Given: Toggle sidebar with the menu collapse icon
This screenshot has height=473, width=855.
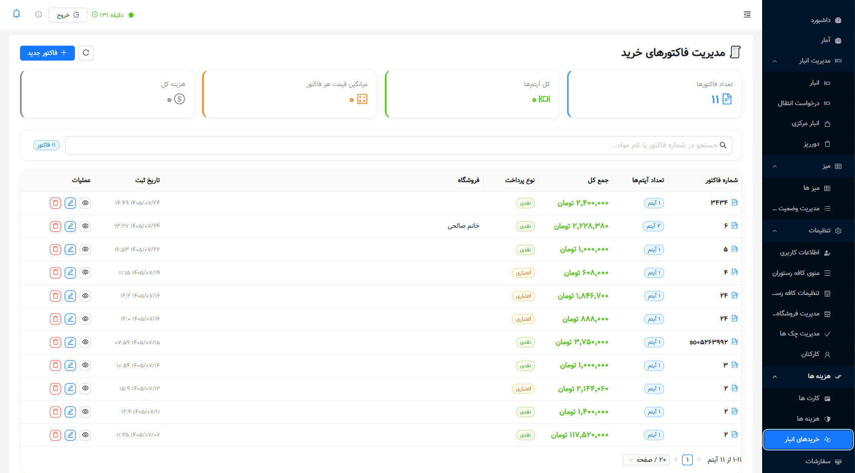Looking at the screenshot, I should click(747, 14).
